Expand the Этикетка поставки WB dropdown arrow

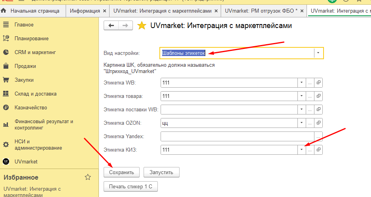(301, 109)
